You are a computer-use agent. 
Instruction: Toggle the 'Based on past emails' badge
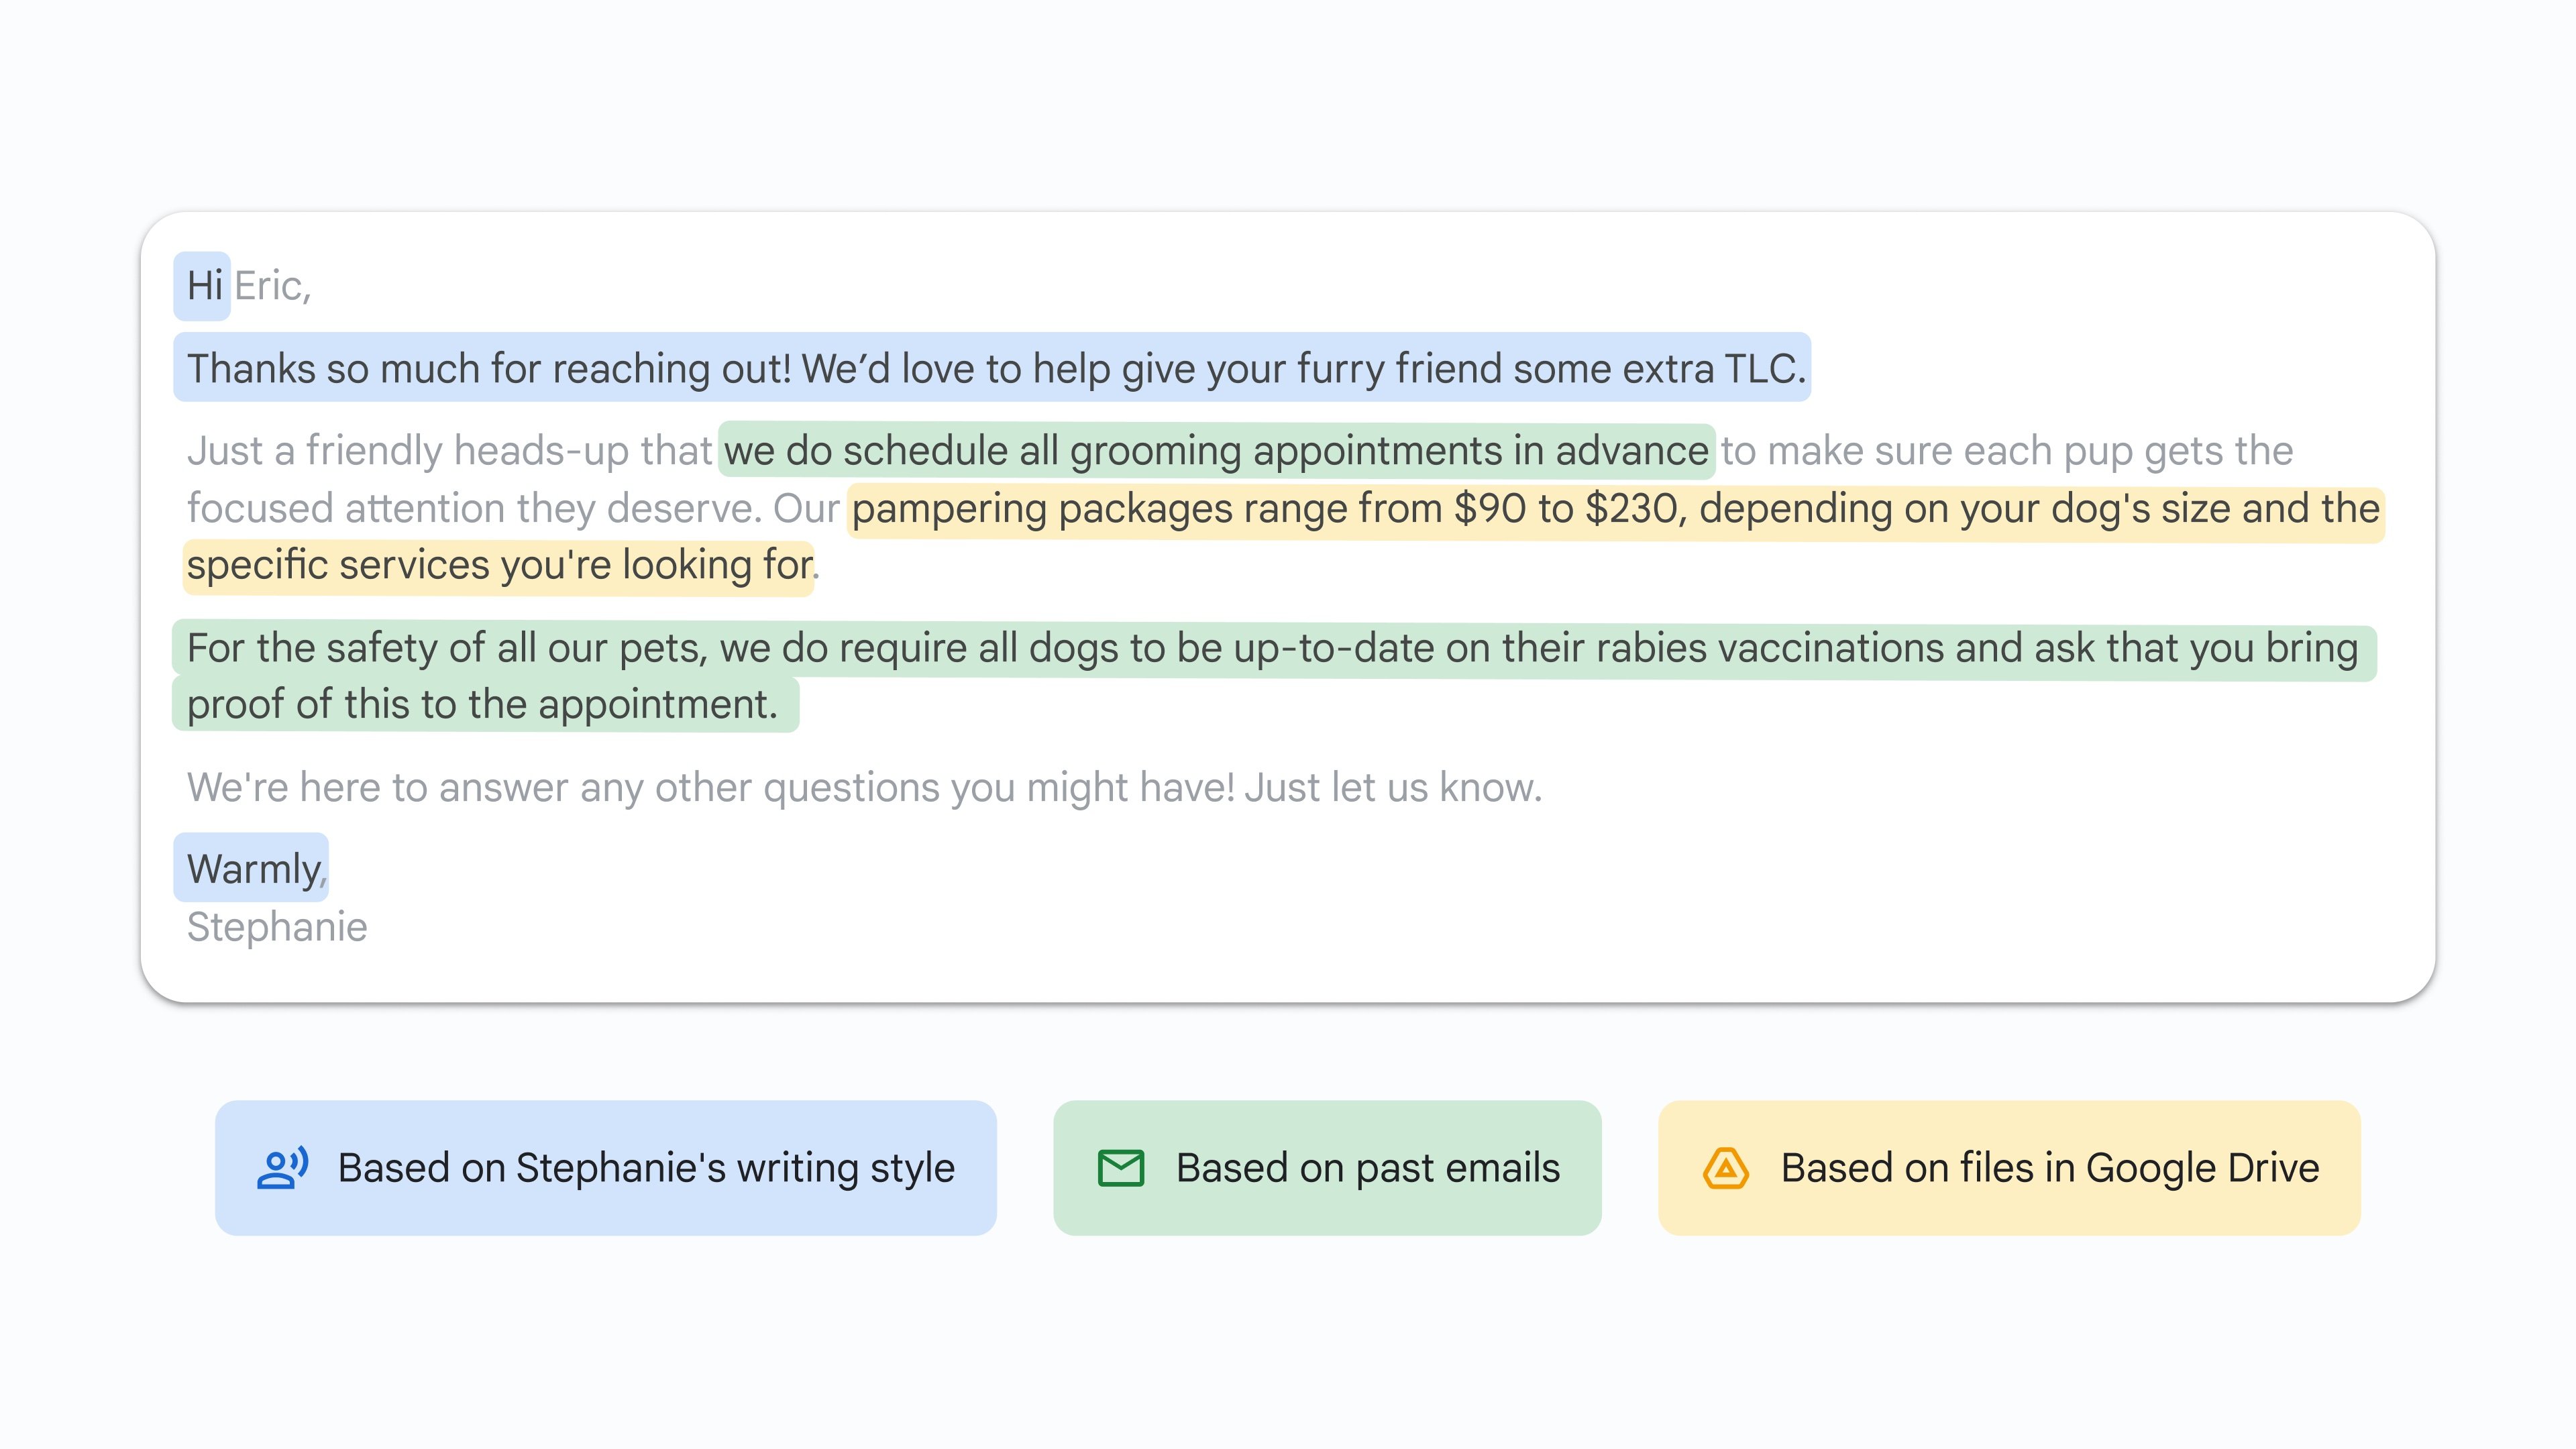pyautogui.click(x=1326, y=1167)
